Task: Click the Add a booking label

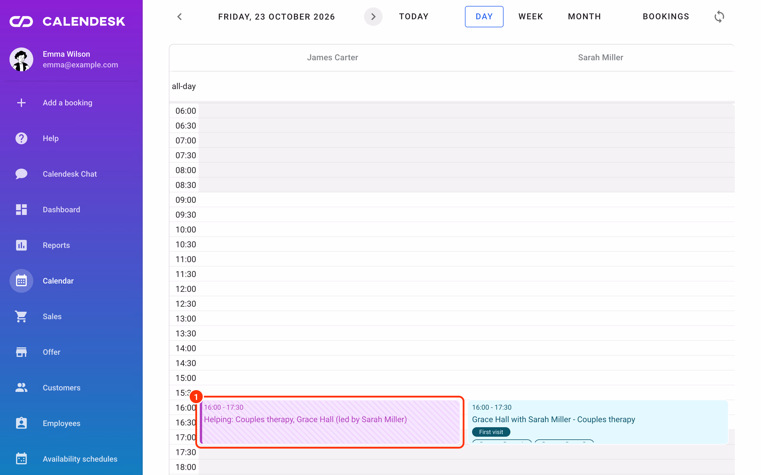Action: click(x=67, y=103)
